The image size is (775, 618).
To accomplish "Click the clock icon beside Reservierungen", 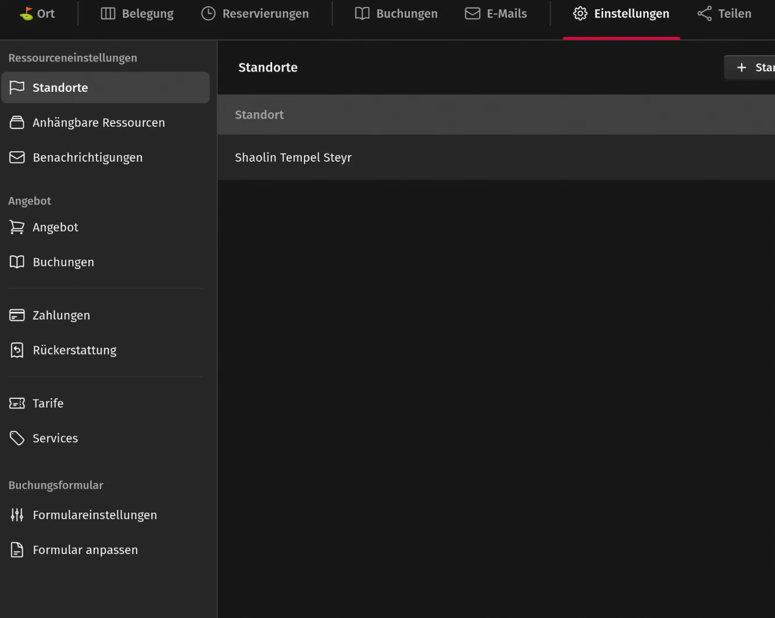I will (x=208, y=13).
